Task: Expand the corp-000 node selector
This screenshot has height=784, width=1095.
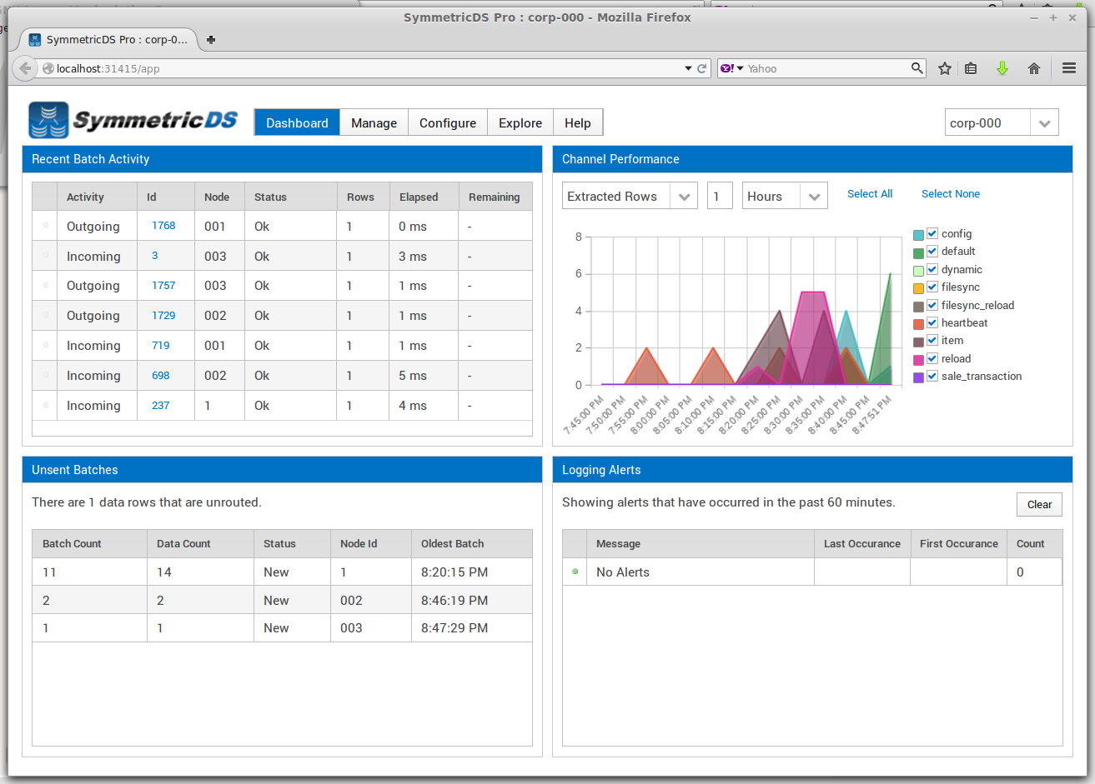Action: (x=1044, y=123)
